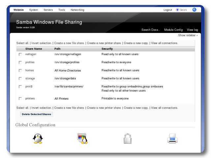This screenshot has width=211, height=158.
Task: Click the blue search icon in top bar
Action: tap(194, 10)
